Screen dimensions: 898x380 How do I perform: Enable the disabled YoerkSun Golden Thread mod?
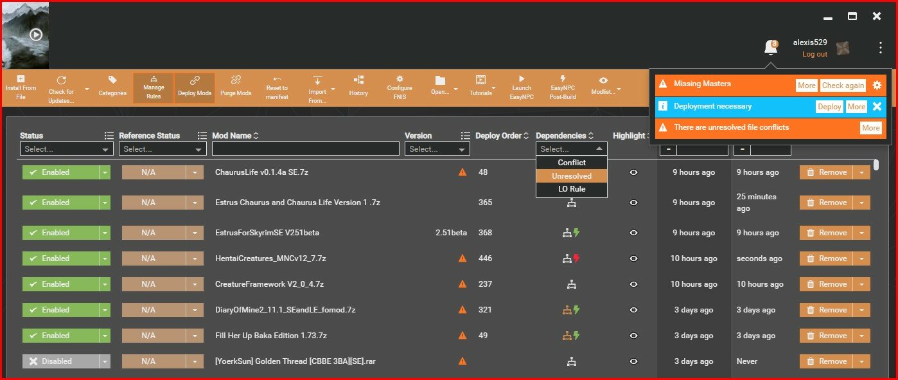pos(60,361)
